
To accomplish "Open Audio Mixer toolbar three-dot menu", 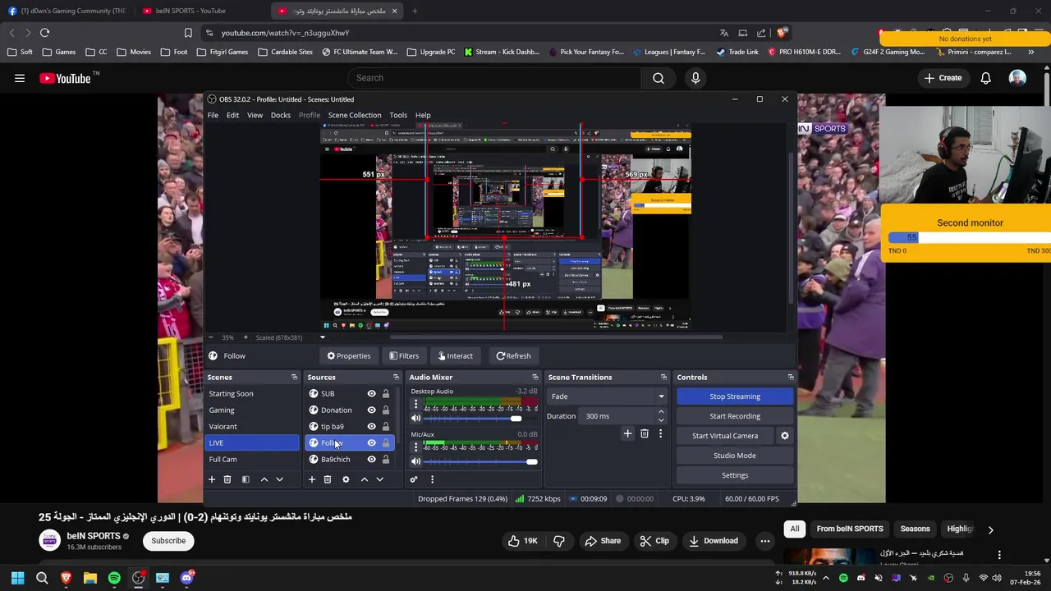I will (x=432, y=479).
